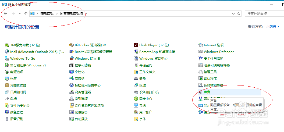Open the 凭据管理器 safe icon
The width and height of the screenshot is (284, 132).
pos(7,85)
